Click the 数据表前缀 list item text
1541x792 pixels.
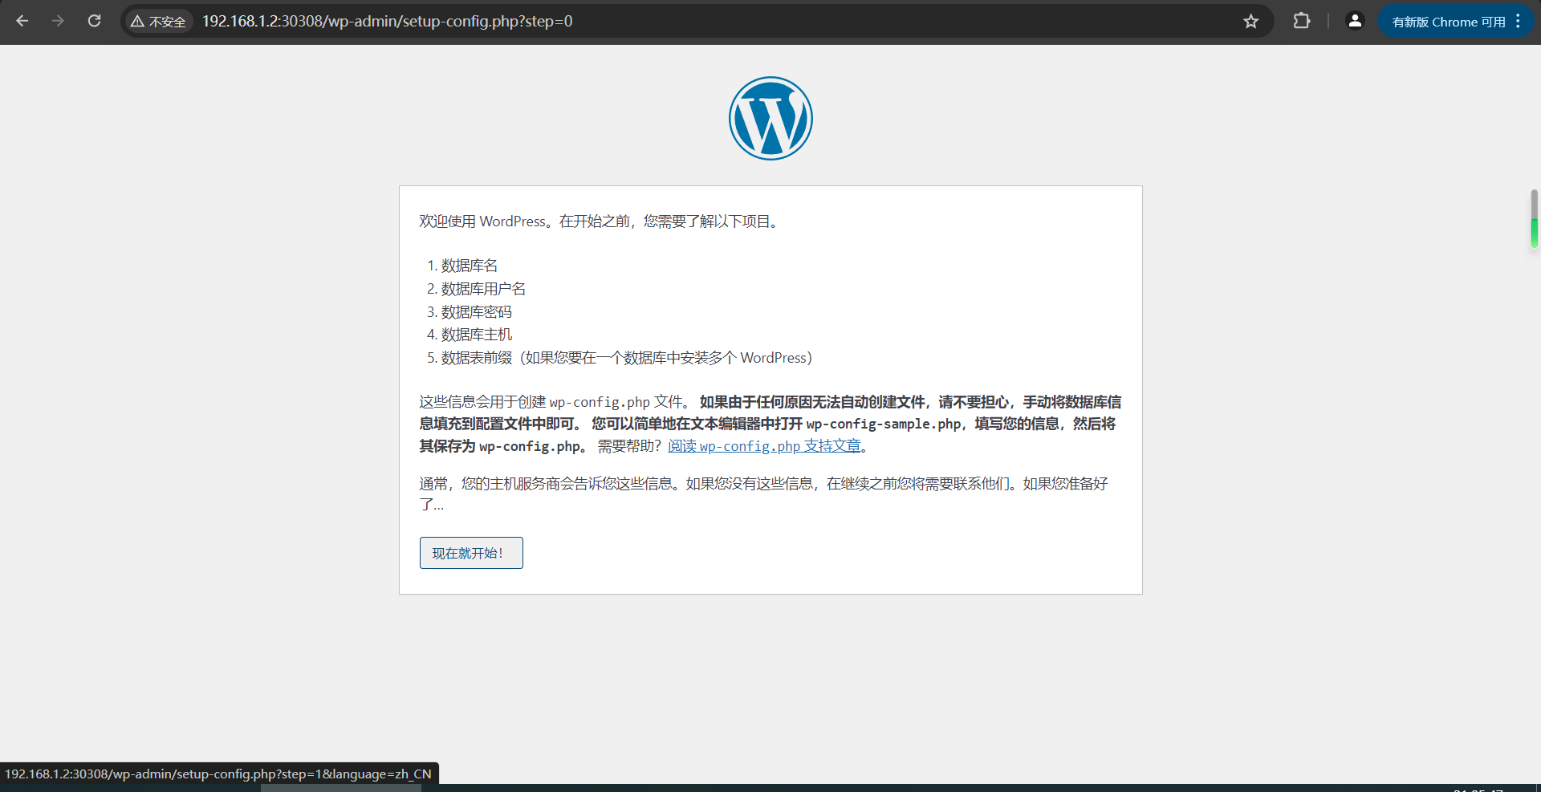[x=626, y=358]
